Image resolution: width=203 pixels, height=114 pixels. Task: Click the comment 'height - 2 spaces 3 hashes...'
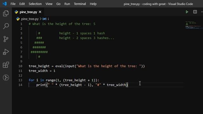click(x=87, y=38)
